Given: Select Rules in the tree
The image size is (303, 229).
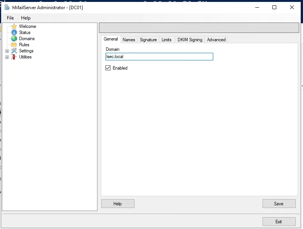Looking at the screenshot, I should [x=24, y=45].
